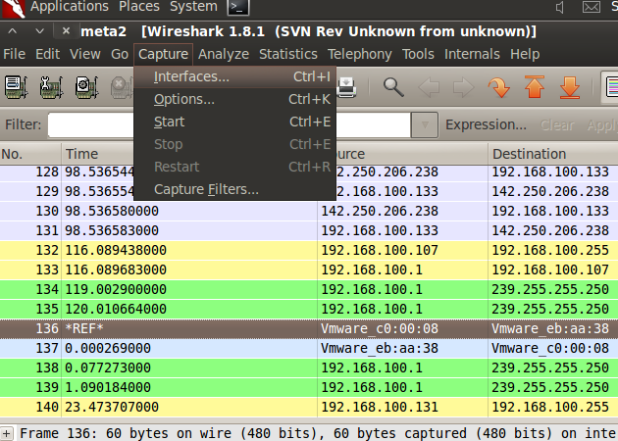Open the Edit menu
The height and width of the screenshot is (441, 618).
pyautogui.click(x=48, y=54)
